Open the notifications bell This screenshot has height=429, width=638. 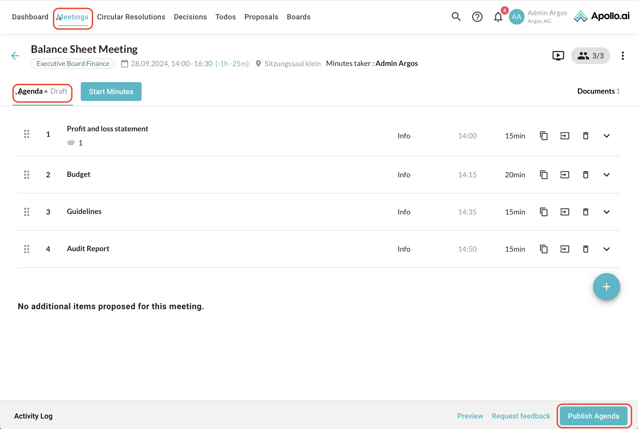pos(498,17)
